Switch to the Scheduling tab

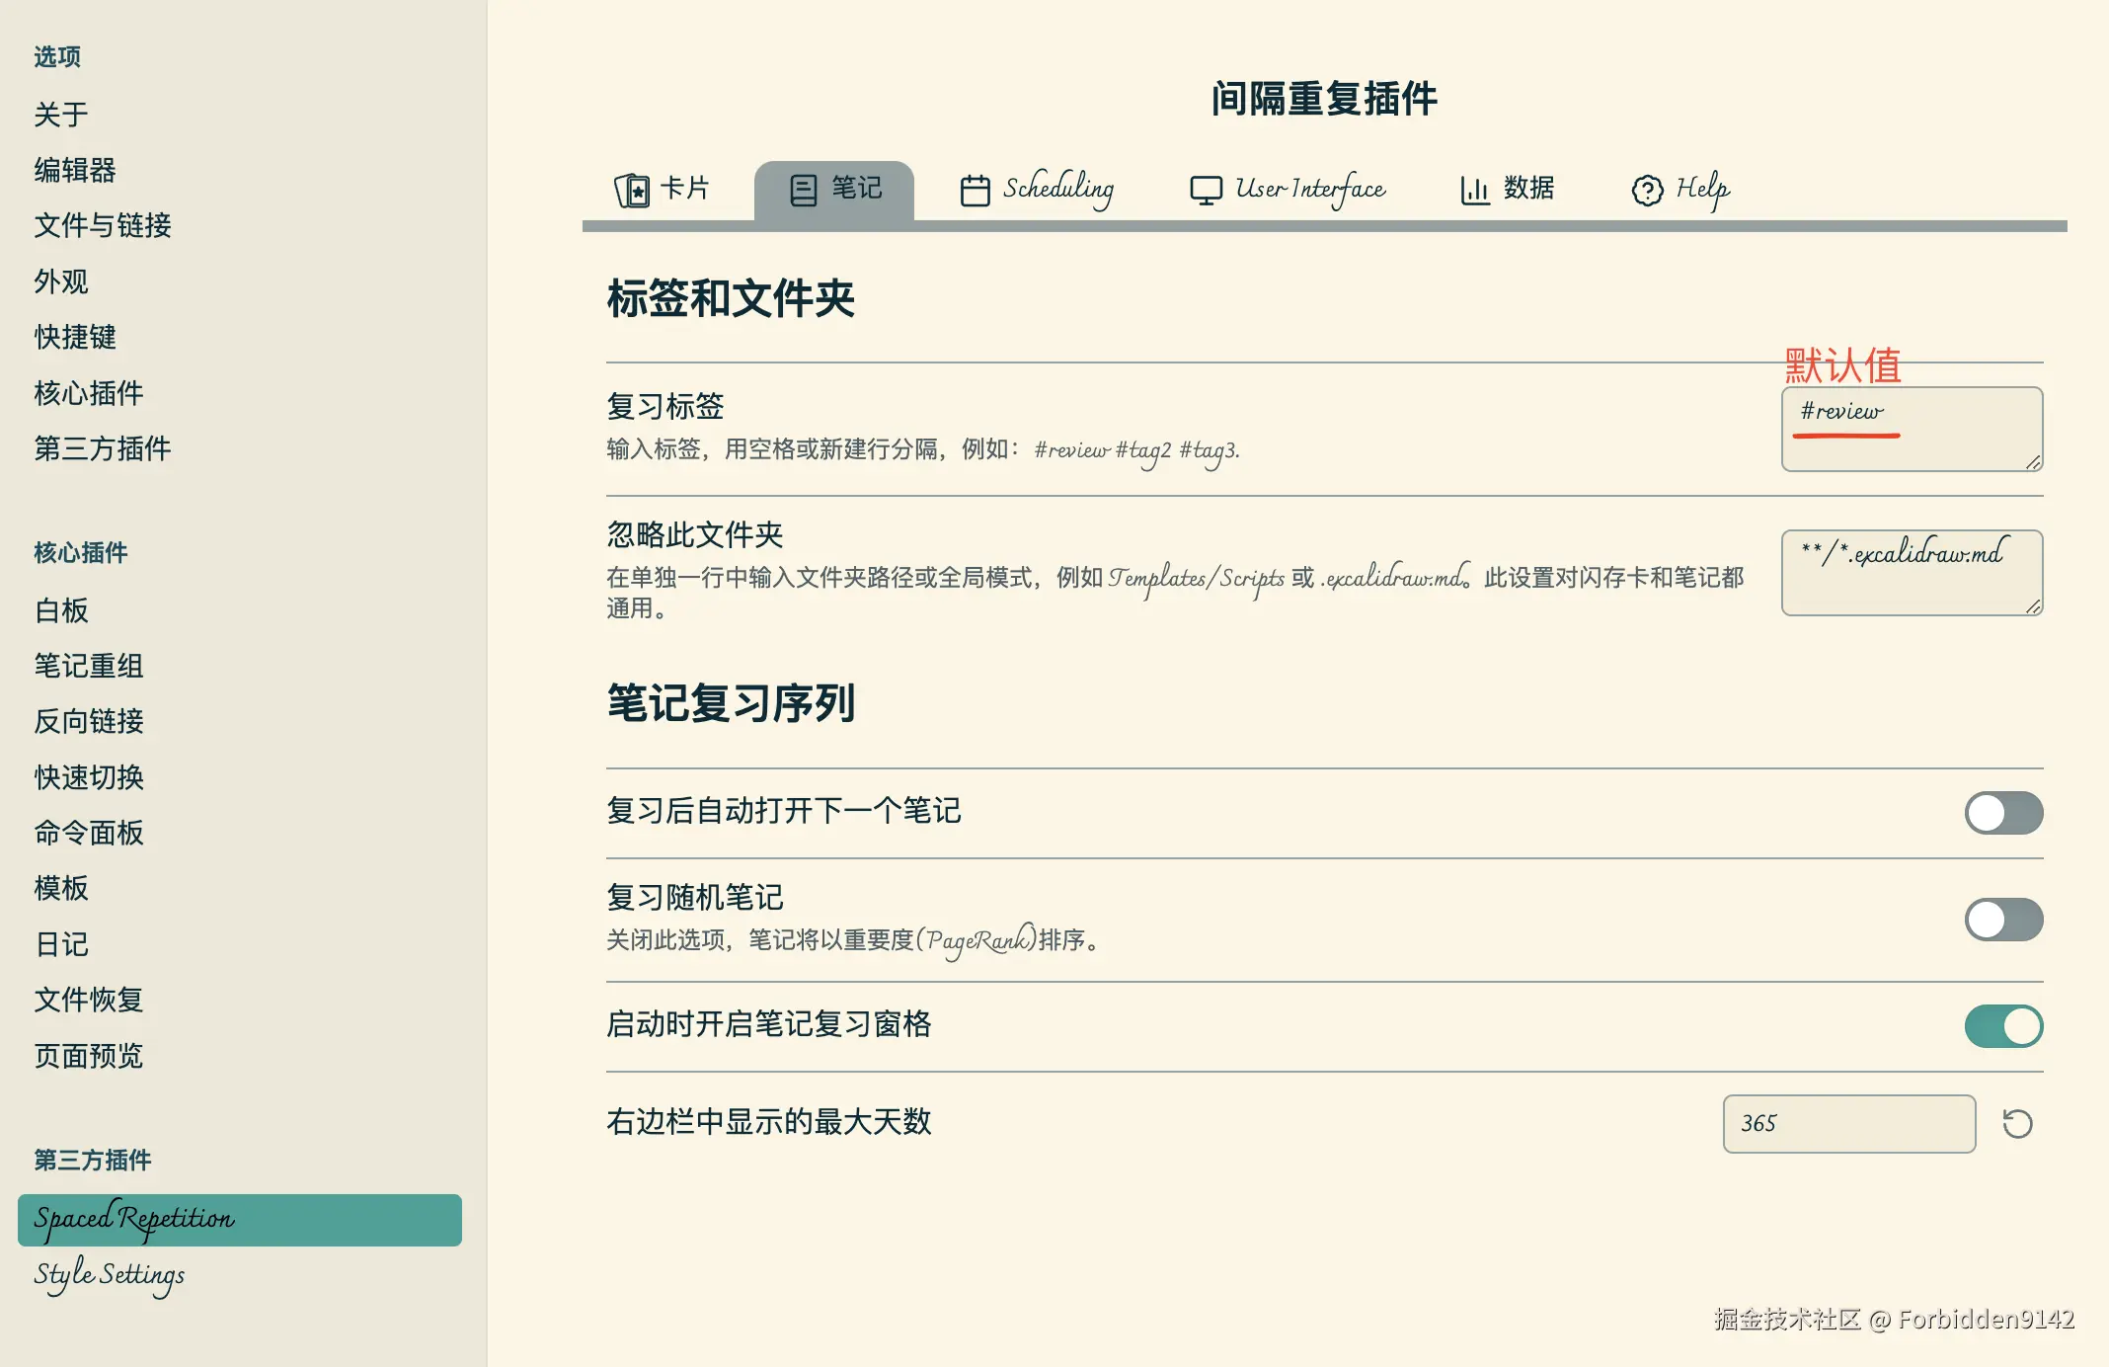1058,189
